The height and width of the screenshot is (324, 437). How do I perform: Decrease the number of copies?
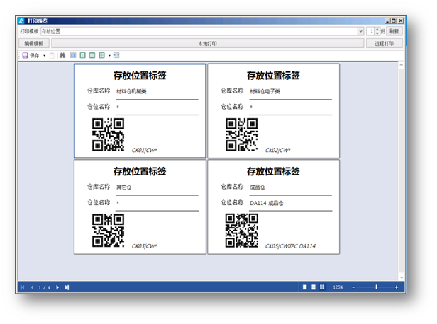coord(377,33)
